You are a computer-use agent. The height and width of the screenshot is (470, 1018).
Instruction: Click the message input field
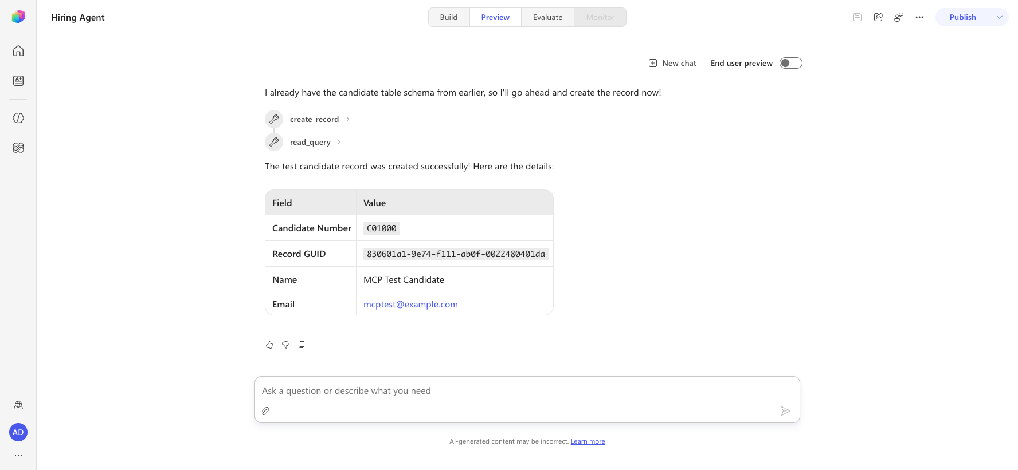527,391
